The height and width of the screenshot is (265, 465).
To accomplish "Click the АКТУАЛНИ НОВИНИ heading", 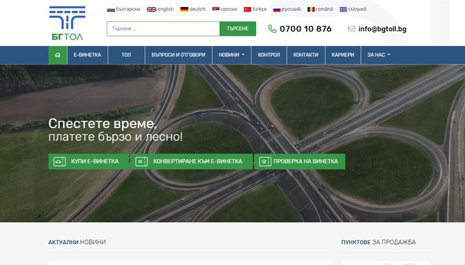I will 77,242.
